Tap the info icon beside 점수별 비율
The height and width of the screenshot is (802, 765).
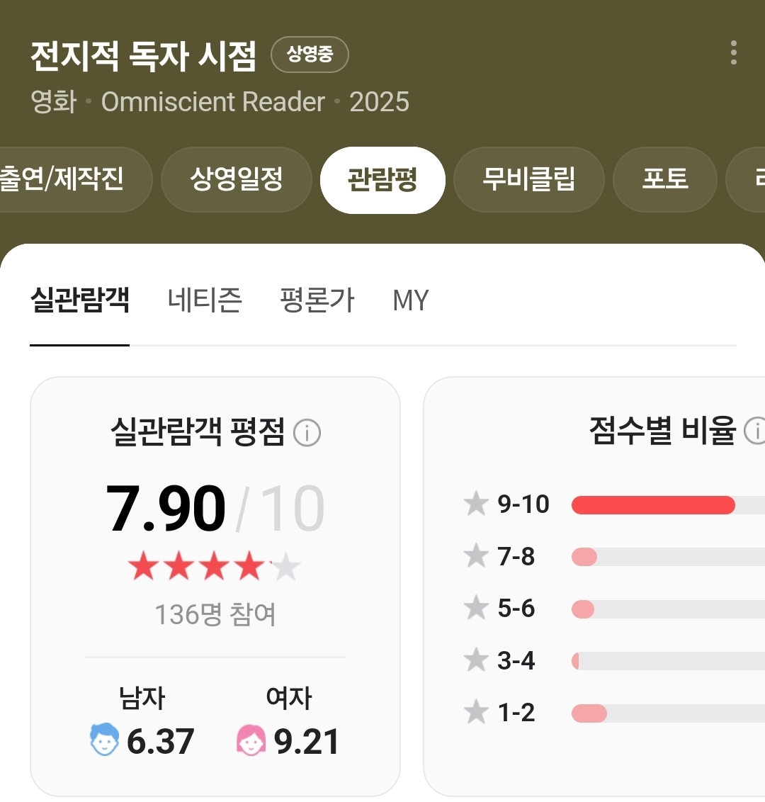(x=756, y=431)
